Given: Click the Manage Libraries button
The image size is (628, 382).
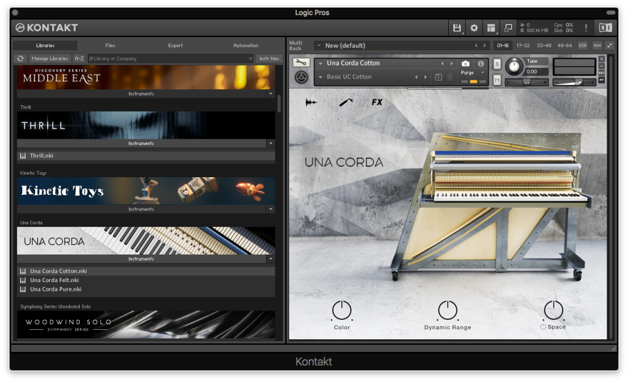Looking at the screenshot, I should pos(50,58).
